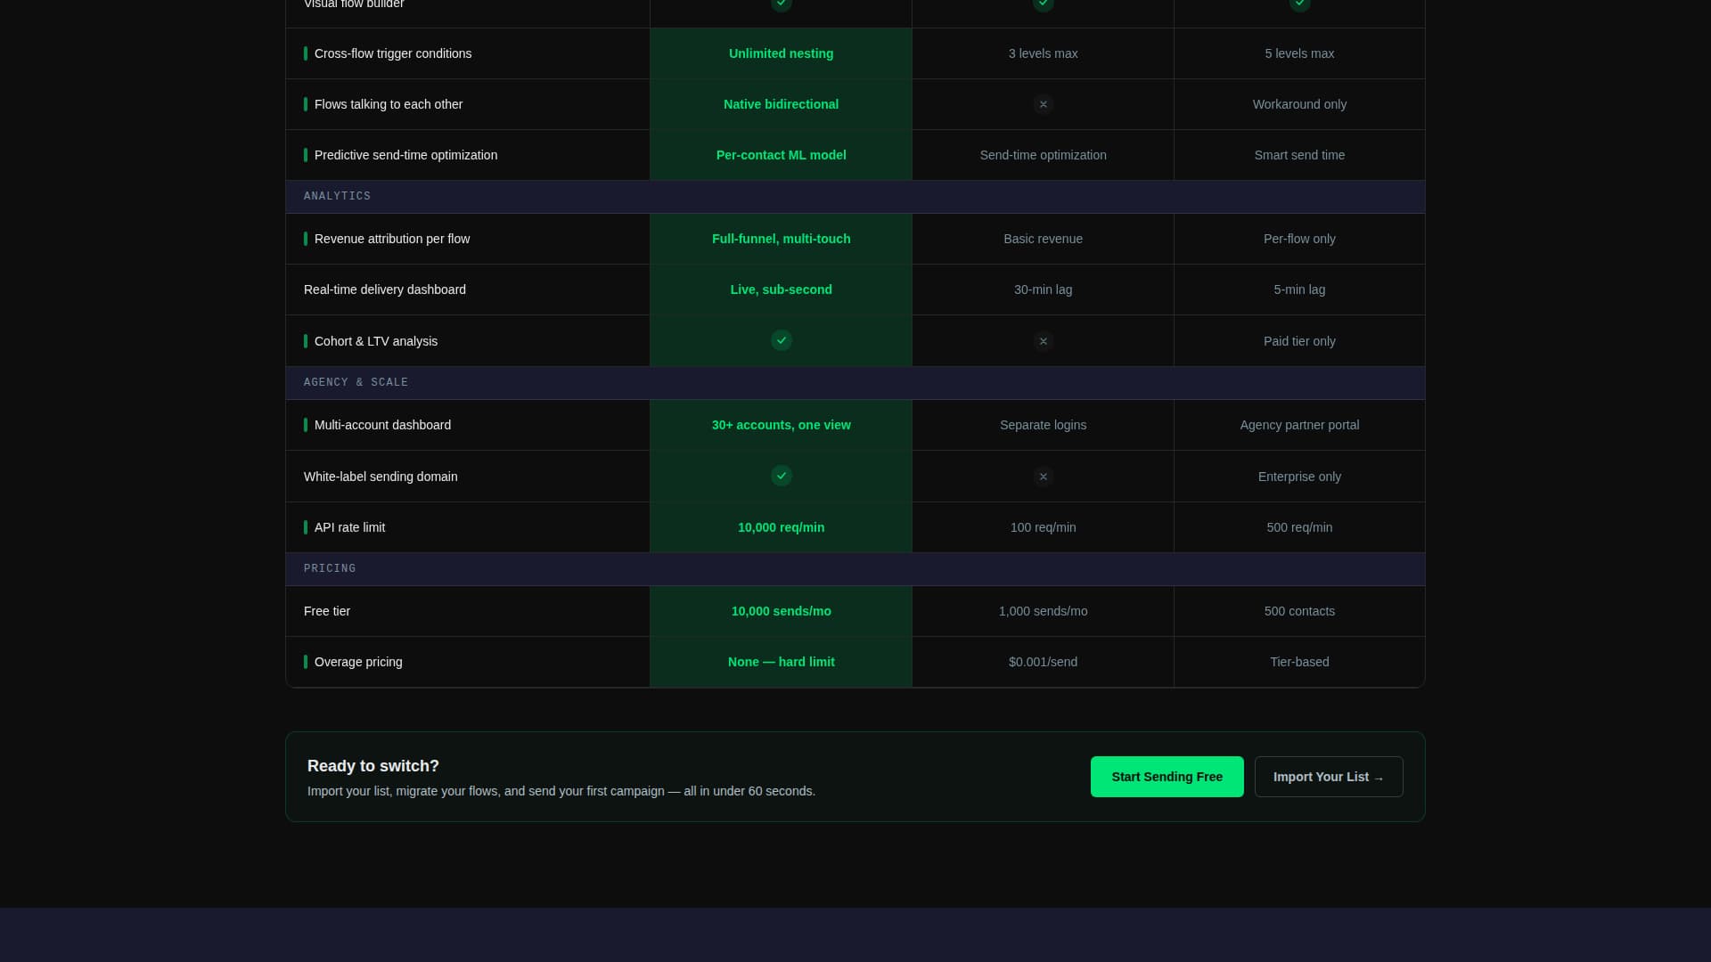Click the Start Sending Free button
Image resolution: width=1711 pixels, height=962 pixels.
point(1167,777)
